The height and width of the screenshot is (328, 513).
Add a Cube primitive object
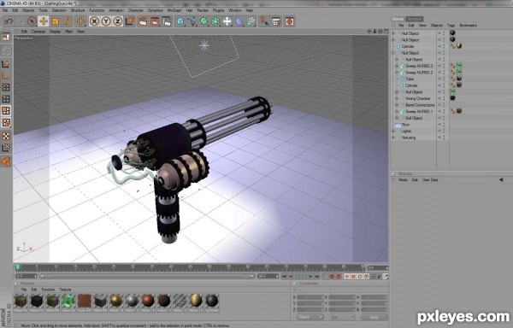click(x=180, y=21)
